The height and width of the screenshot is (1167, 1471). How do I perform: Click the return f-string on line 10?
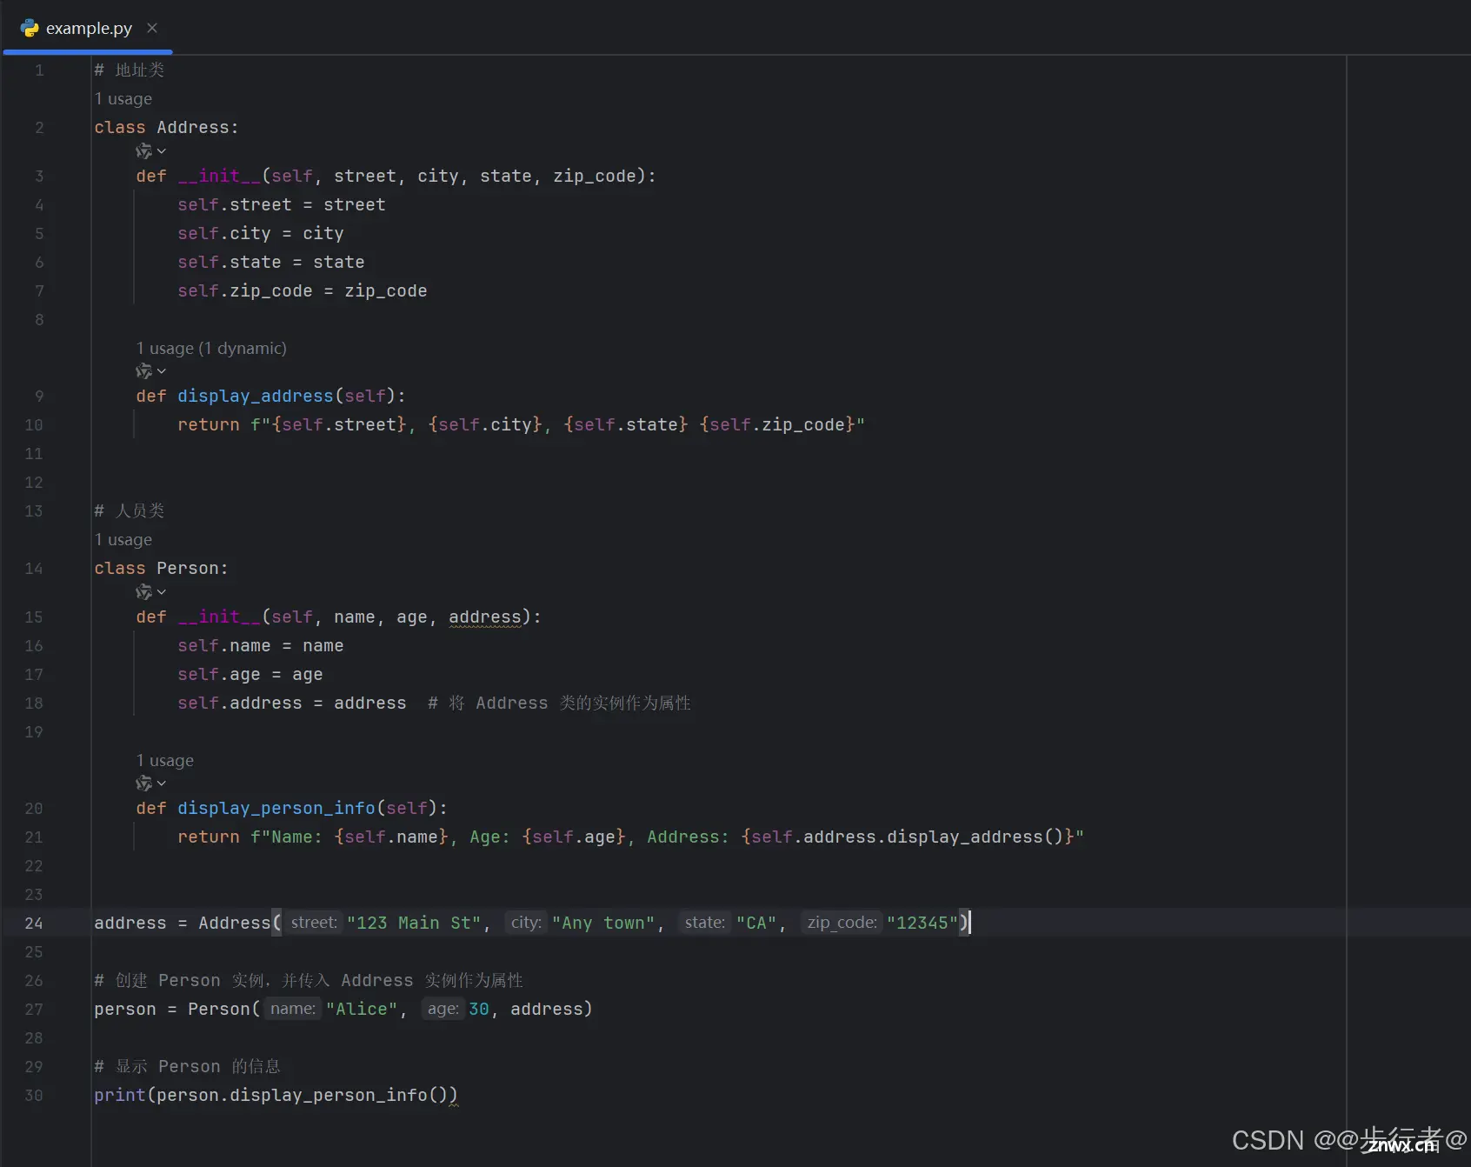pos(522,425)
